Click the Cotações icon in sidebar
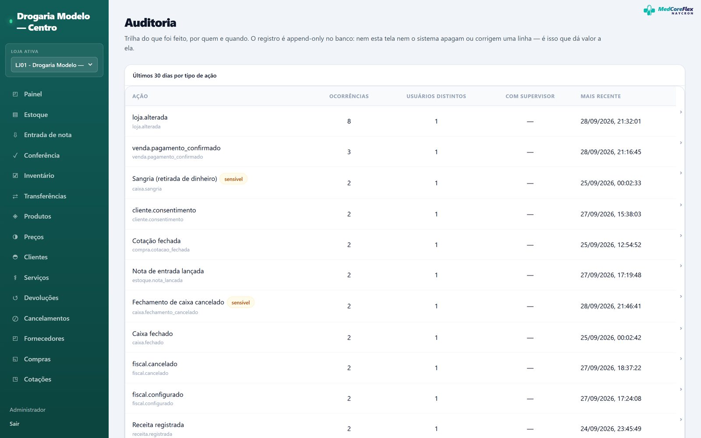 click(x=15, y=379)
